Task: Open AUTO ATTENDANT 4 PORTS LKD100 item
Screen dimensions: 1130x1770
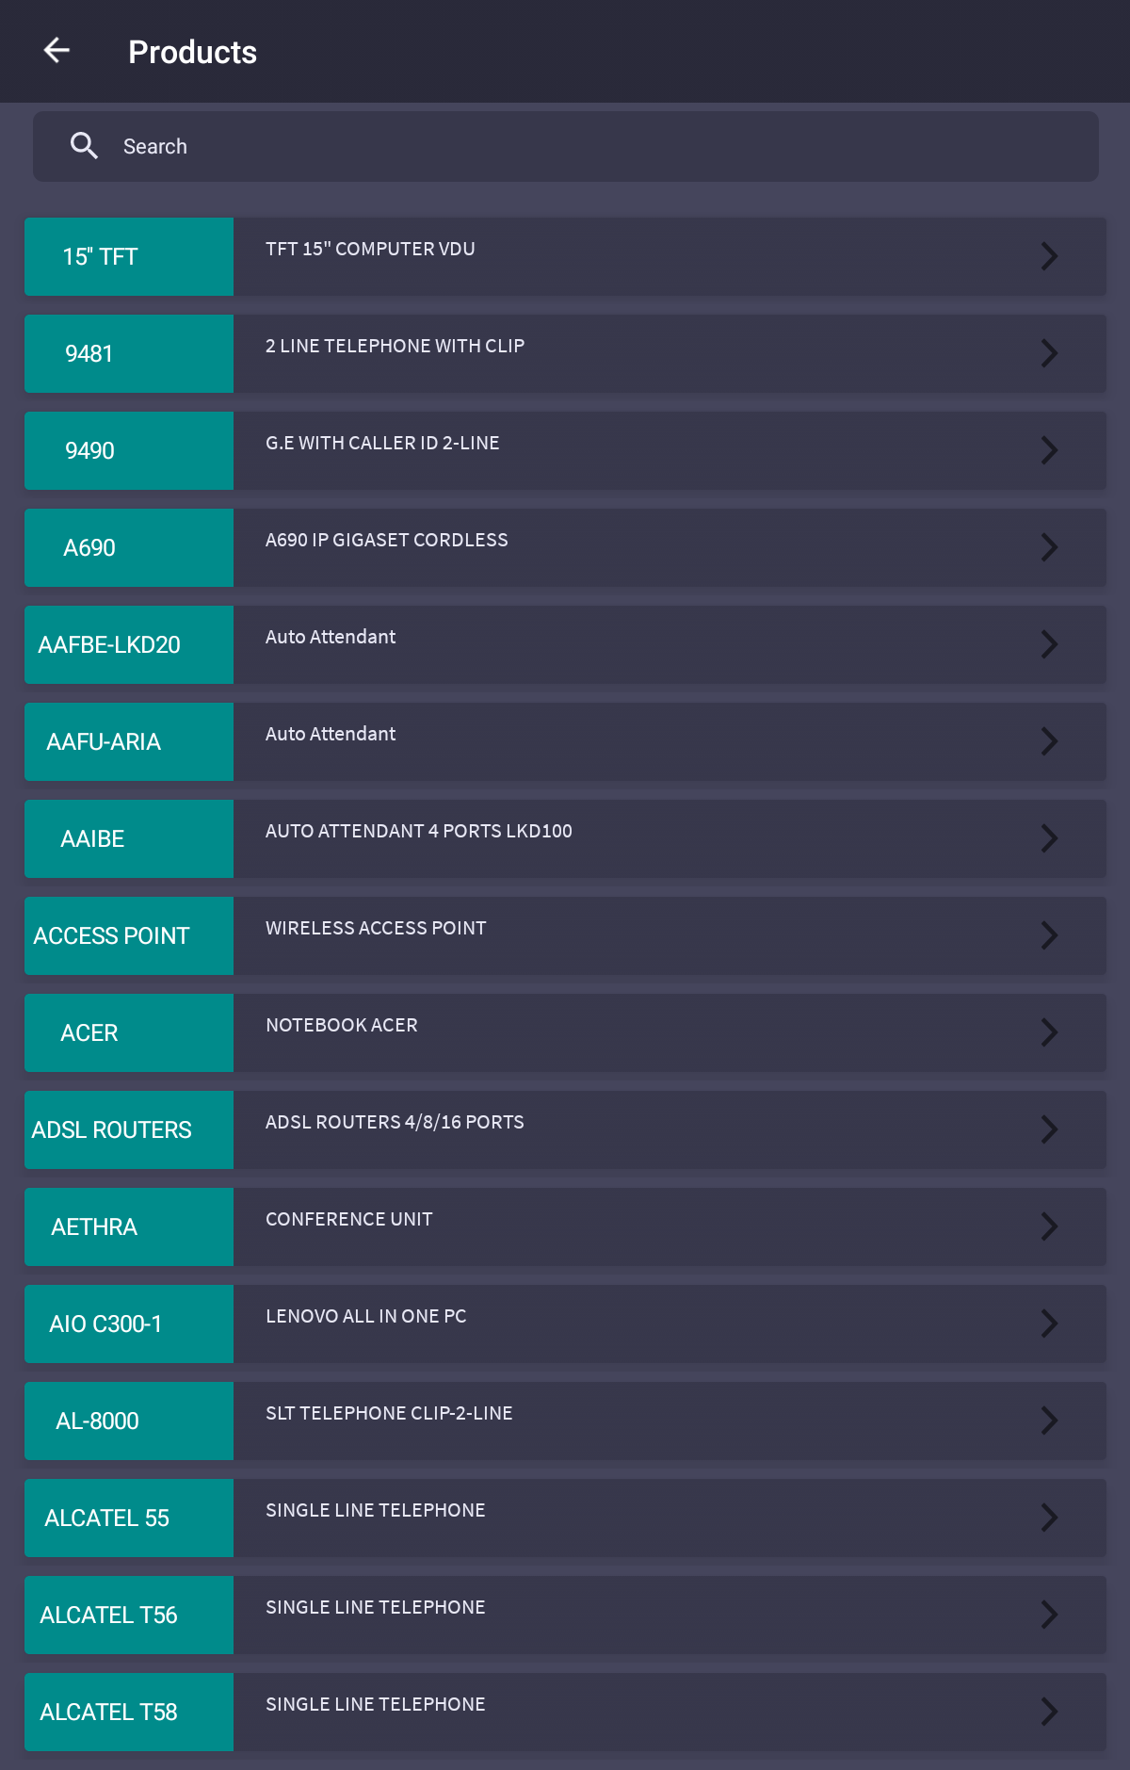Action: pos(565,838)
